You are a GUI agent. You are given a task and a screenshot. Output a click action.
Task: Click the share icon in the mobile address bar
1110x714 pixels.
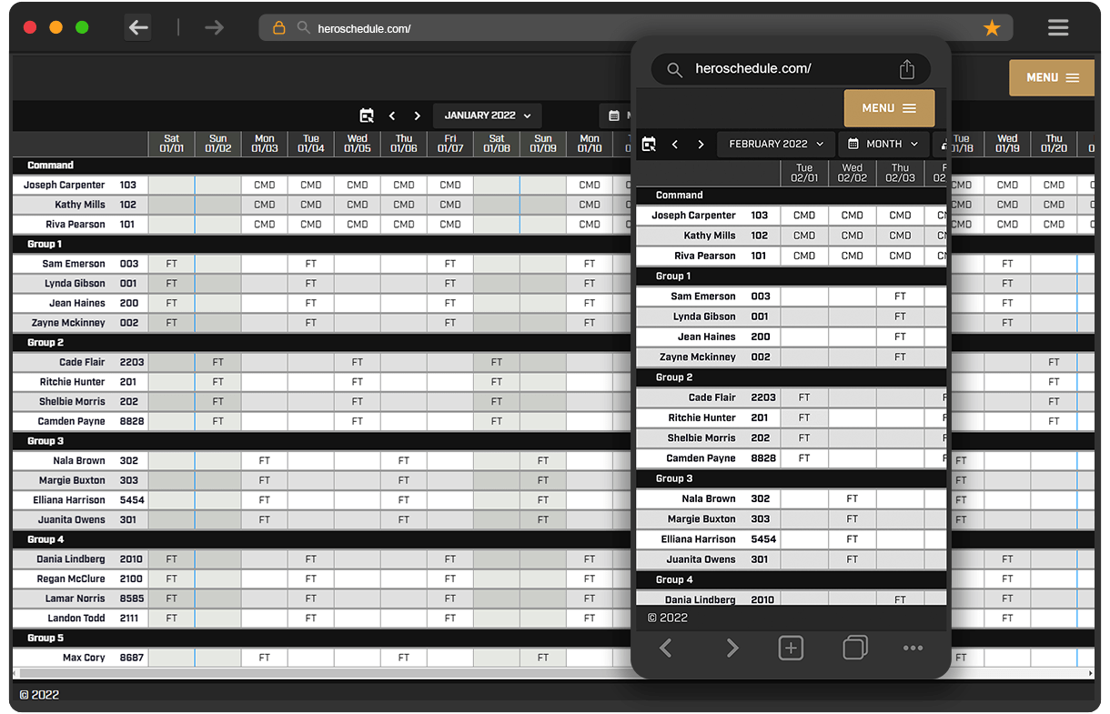pyautogui.click(x=906, y=69)
